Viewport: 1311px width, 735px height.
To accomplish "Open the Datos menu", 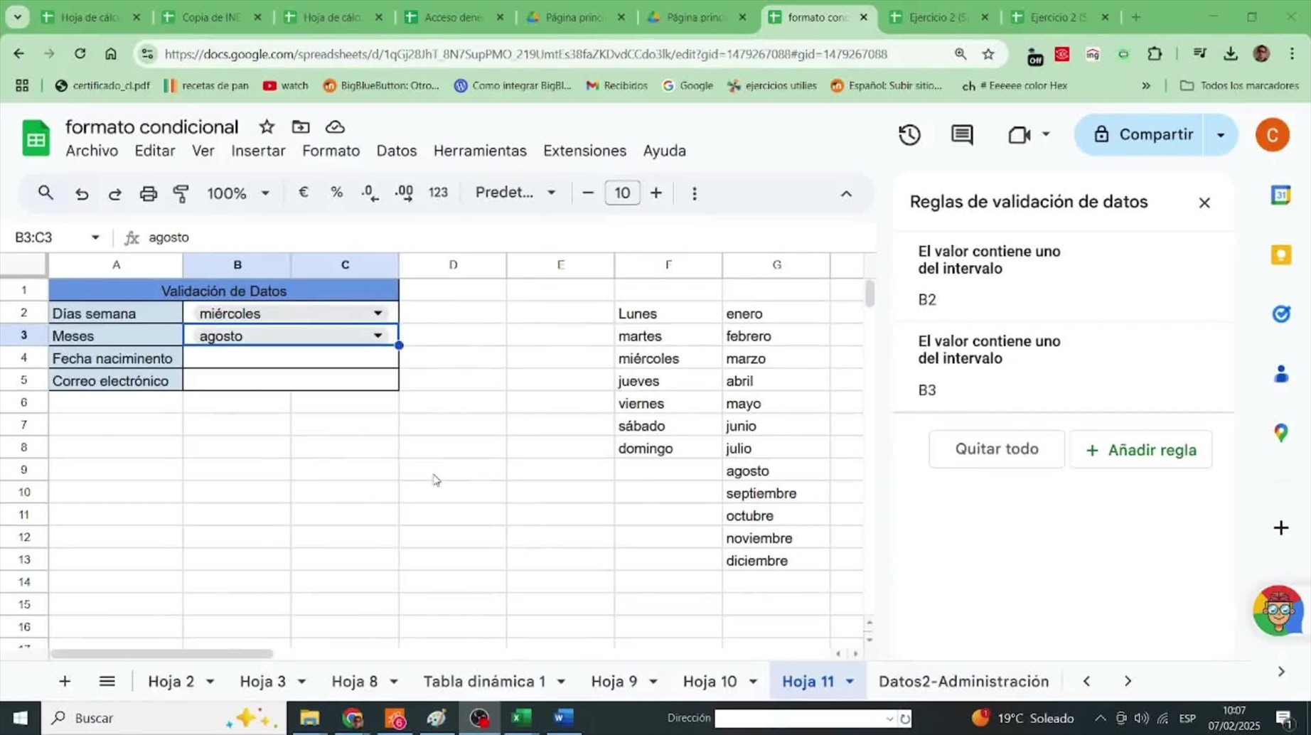I will (396, 151).
